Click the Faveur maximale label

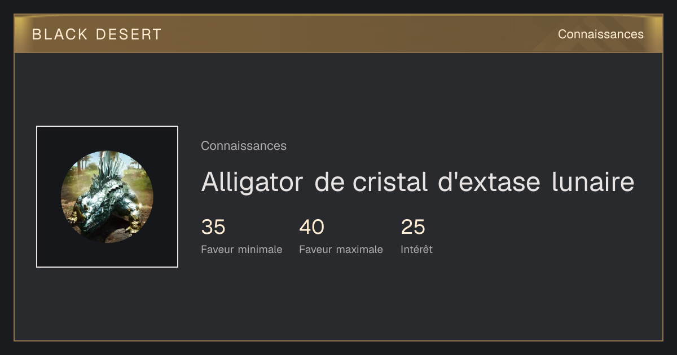pos(341,250)
